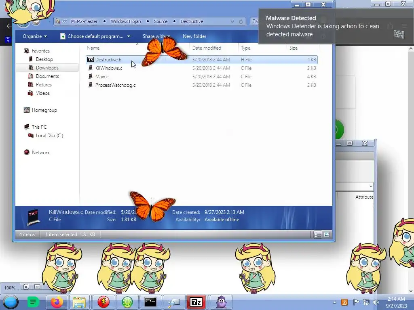Open the green notes app on taskbar
This screenshot has width=414, height=310.
click(x=33, y=302)
